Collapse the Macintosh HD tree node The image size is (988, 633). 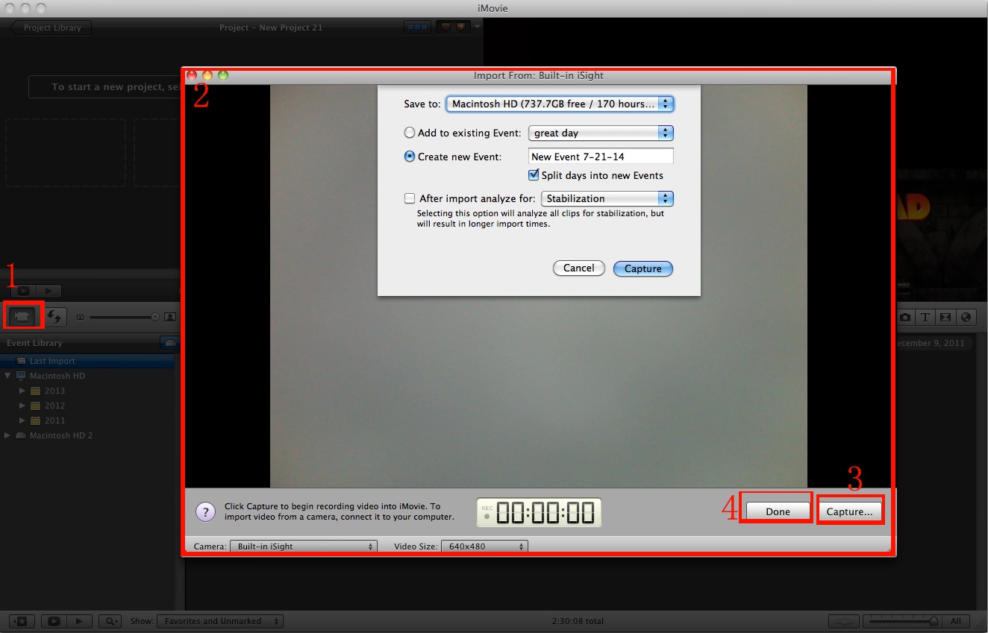pyautogui.click(x=7, y=376)
